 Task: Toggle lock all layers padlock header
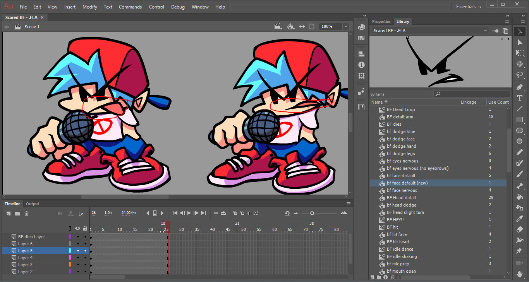click(x=85, y=228)
